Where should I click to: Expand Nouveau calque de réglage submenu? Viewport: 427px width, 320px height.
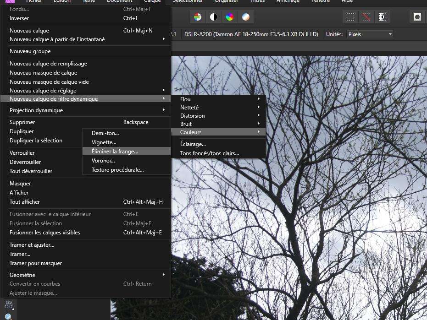86,91
